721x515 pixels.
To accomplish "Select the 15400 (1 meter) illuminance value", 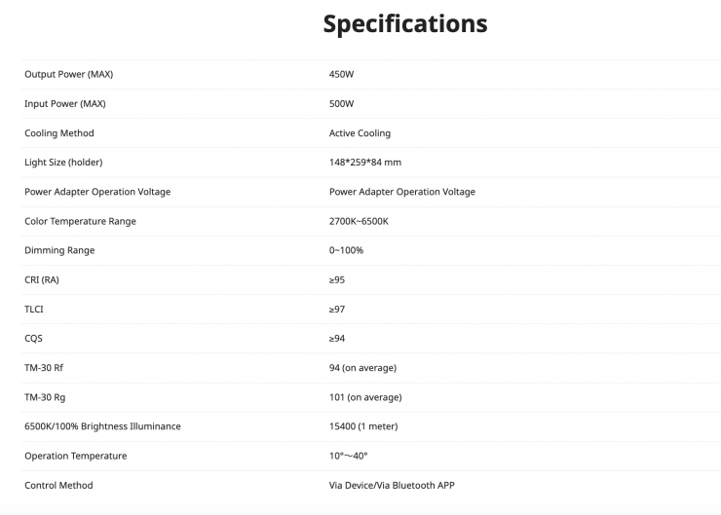I will [363, 426].
